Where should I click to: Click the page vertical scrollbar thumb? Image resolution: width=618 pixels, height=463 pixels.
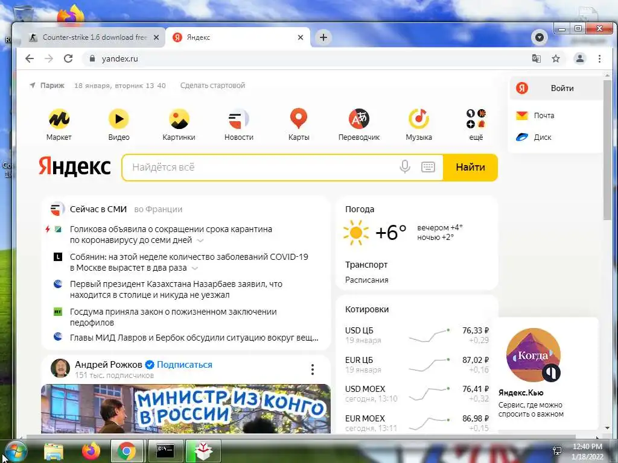pyautogui.click(x=607, y=150)
